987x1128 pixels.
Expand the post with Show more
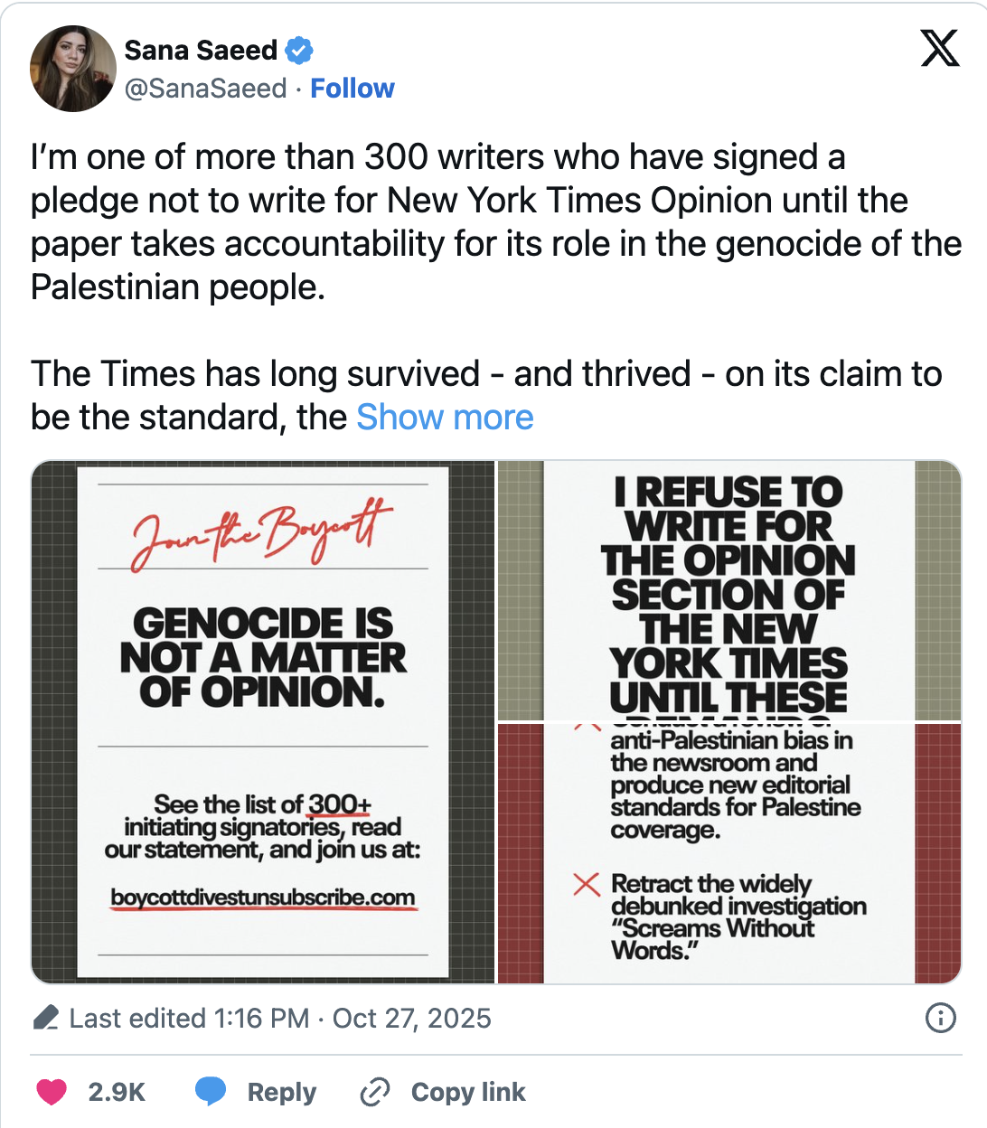coord(445,418)
